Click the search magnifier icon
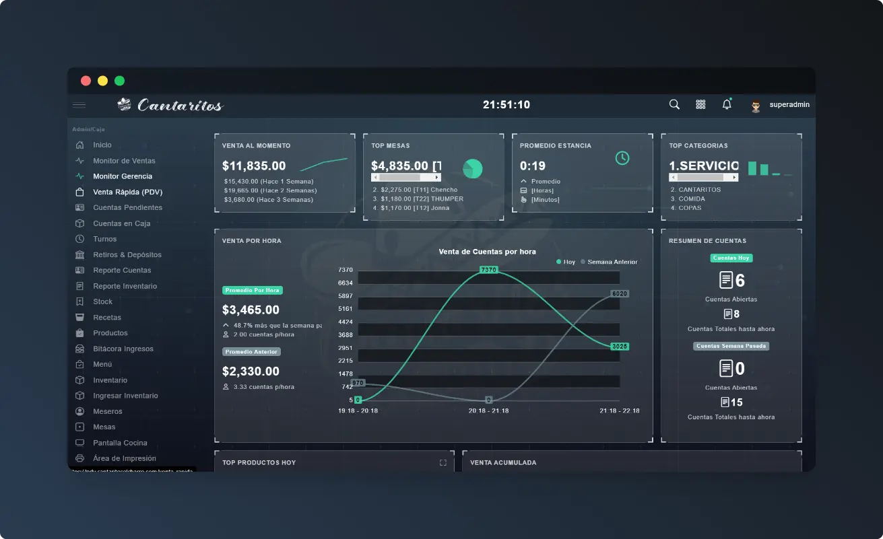 [x=674, y=104]
